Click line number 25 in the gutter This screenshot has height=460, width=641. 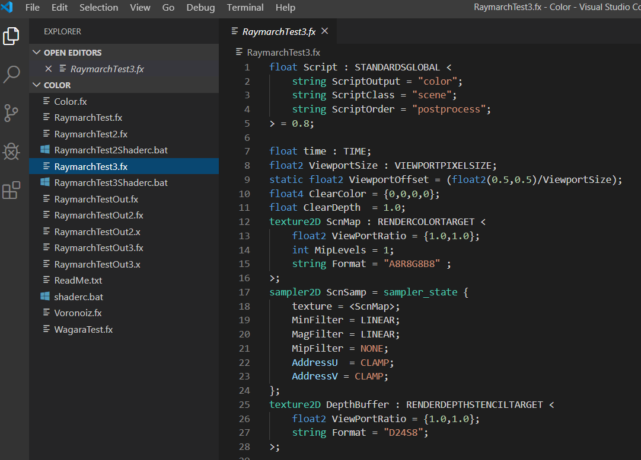pyautogui.click(x=244, y=404)
